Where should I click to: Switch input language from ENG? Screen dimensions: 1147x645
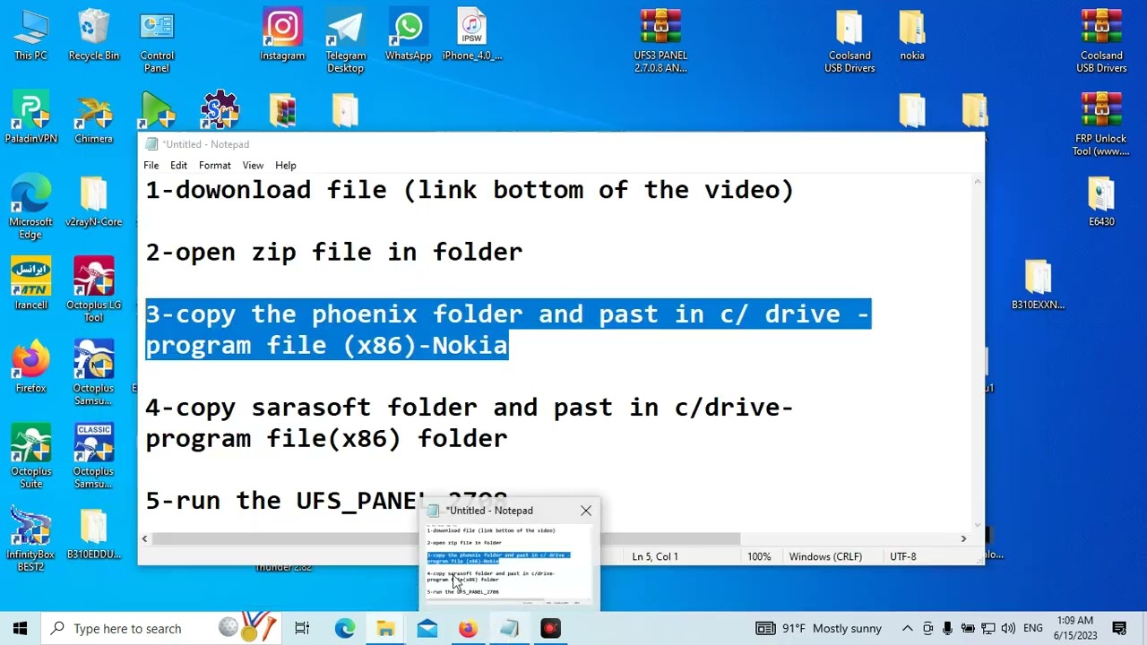click(x=1032, y=629)
